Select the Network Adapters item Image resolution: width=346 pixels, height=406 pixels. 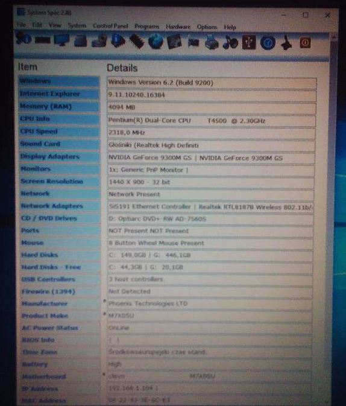point(60,206)
